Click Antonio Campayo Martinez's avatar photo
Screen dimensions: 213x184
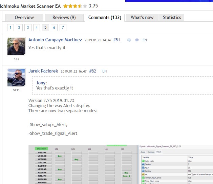pyautogui.click(x=16, y=46)
